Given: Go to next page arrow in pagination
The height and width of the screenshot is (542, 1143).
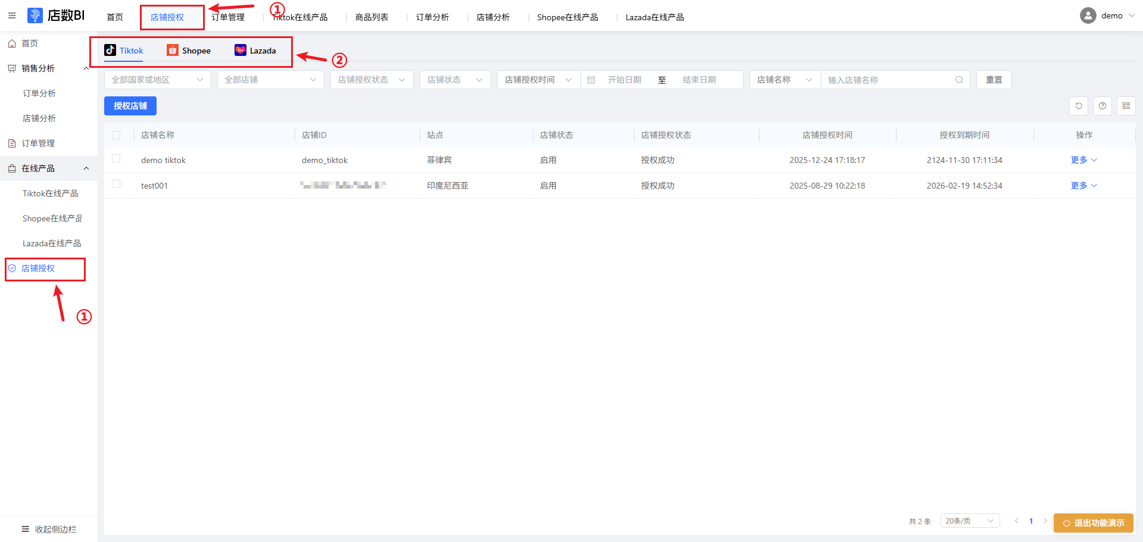Looking at the screenshot, I should (1045, 521).
